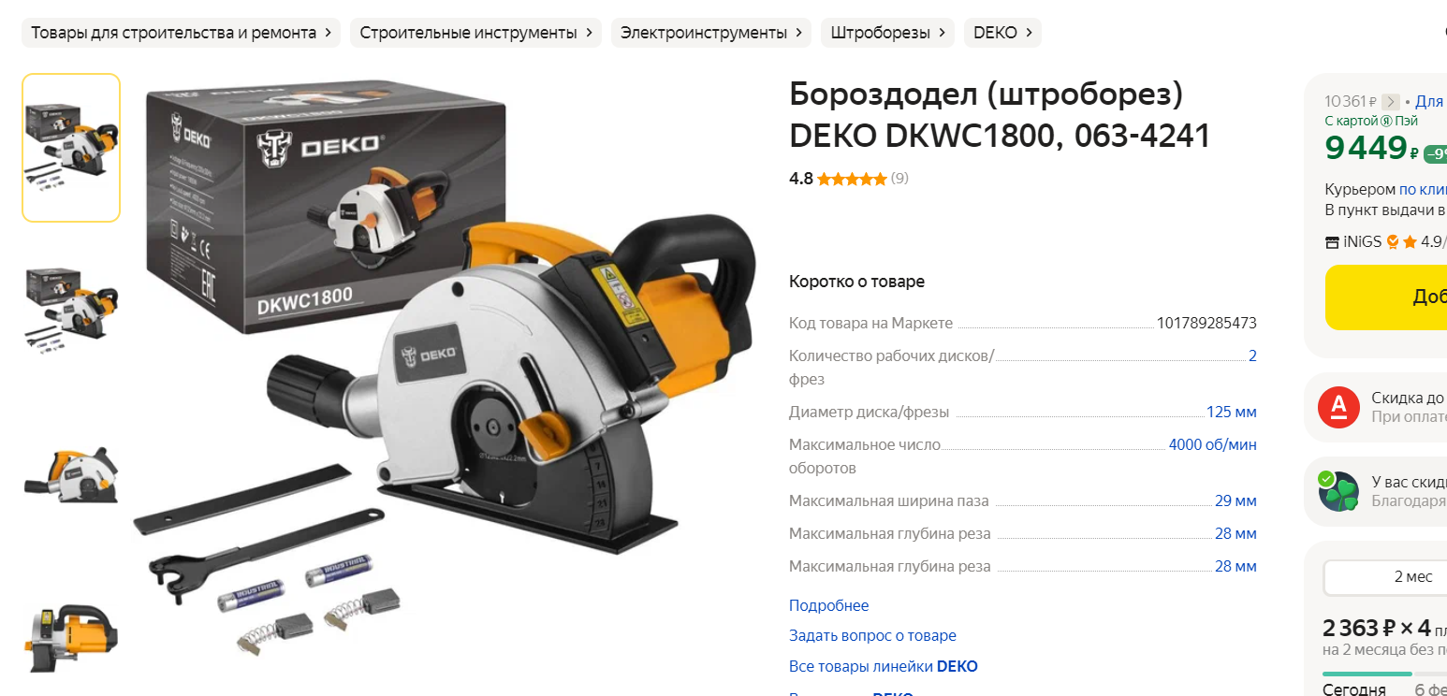Open Все товары линейки DEKO link
1447x696 pixels.
tap(884, 667)
